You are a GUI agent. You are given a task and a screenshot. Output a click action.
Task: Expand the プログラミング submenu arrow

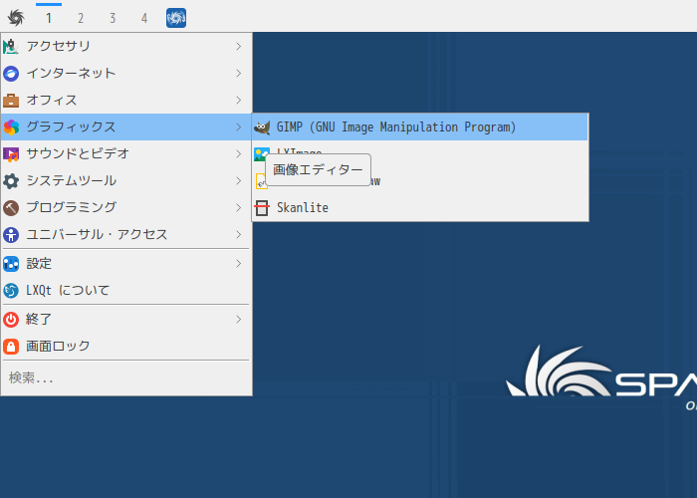[239, 207]
